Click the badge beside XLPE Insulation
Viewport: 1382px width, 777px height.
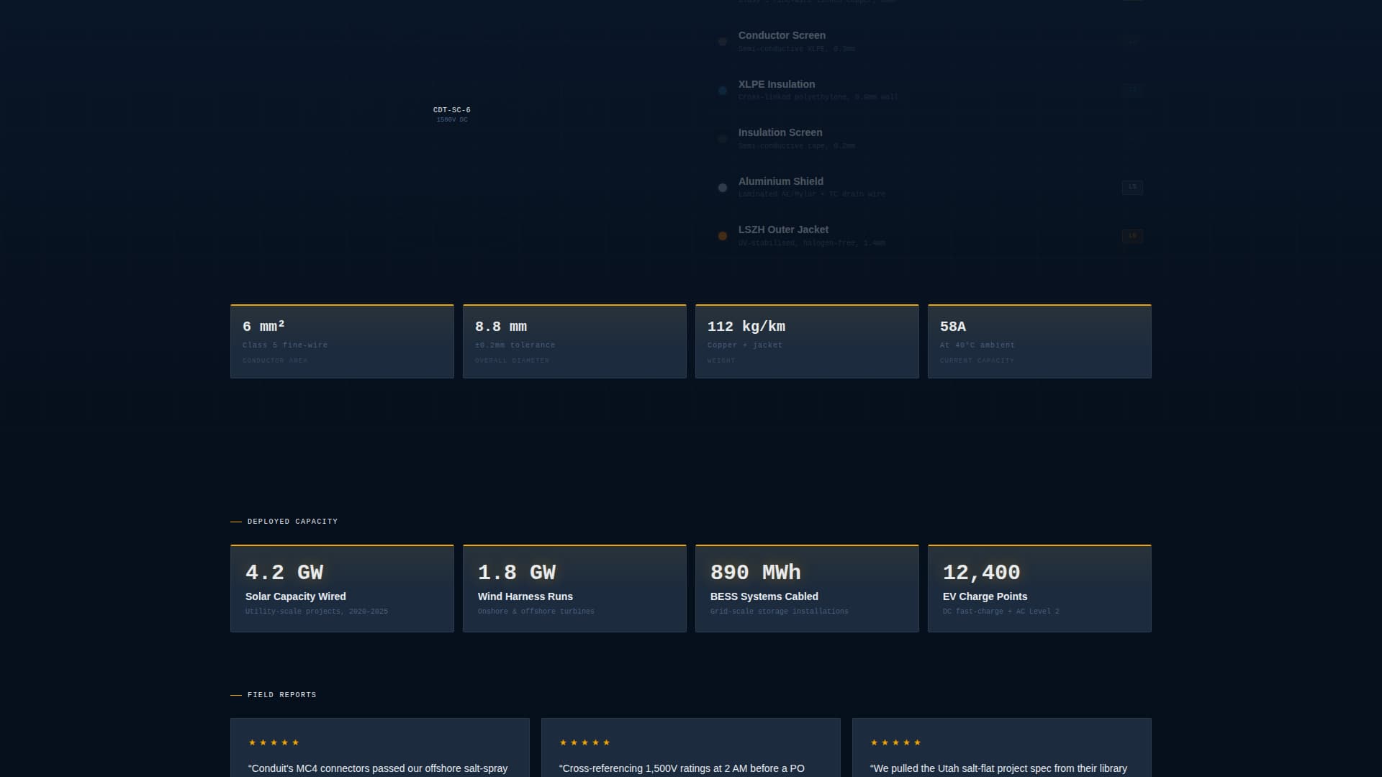(x=1132, y=91)
